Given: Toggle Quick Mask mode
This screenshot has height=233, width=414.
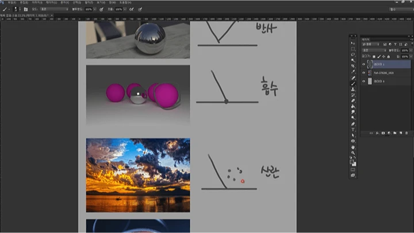Looking at the screenshot, I should [x=352, y=169].
